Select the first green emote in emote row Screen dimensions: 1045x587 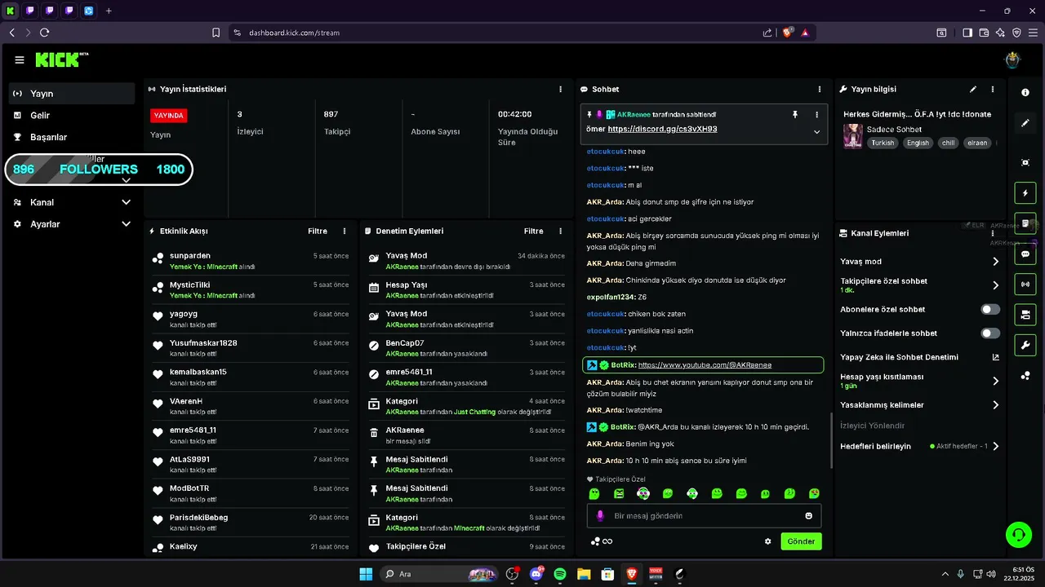(594, 494)
